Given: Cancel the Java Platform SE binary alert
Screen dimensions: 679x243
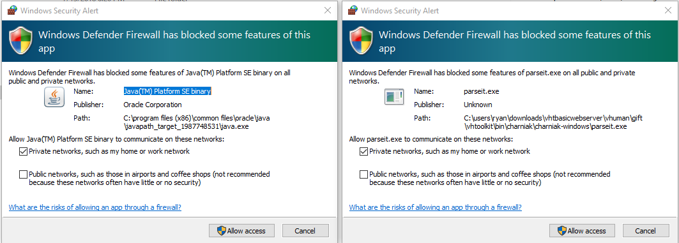Looking at the screenshot, I should tap(305, 231).
